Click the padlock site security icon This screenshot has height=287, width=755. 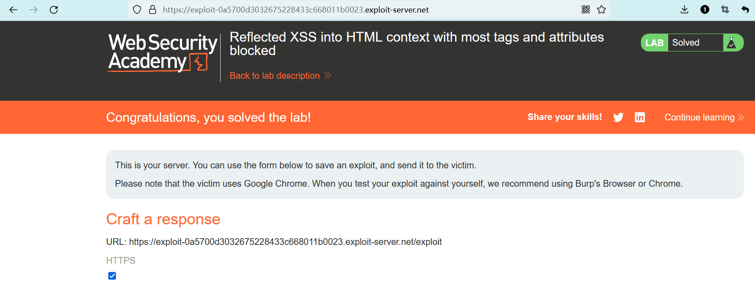153,10
